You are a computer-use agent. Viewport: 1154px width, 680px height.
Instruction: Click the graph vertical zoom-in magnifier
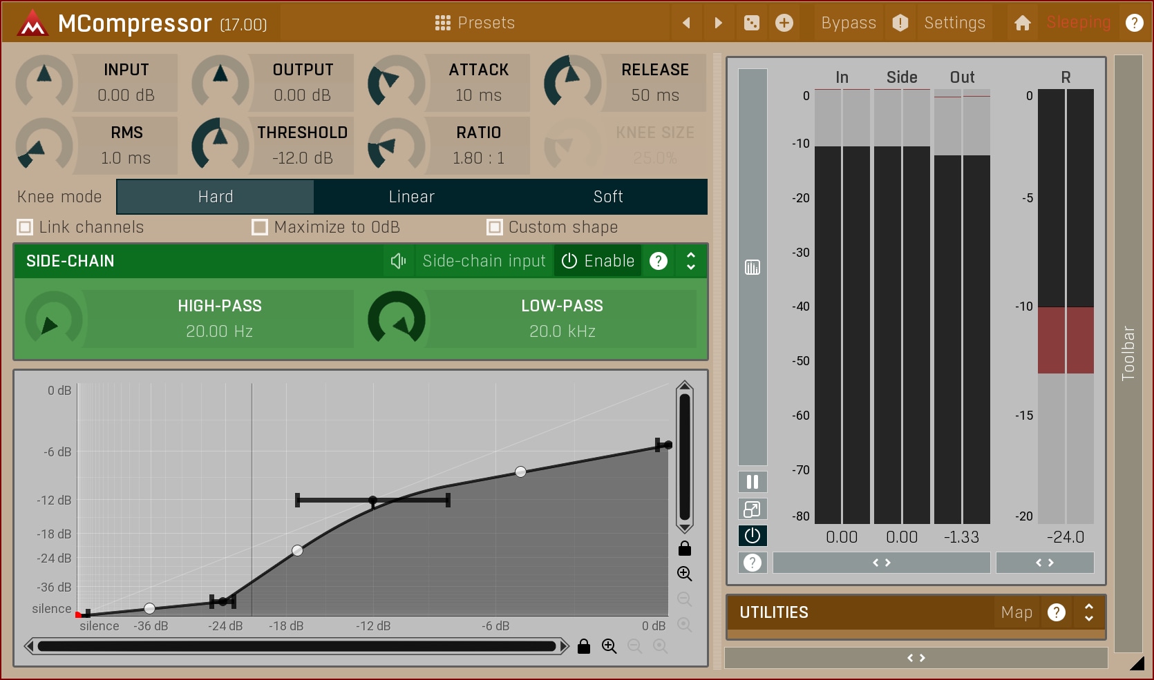point(684,574)
